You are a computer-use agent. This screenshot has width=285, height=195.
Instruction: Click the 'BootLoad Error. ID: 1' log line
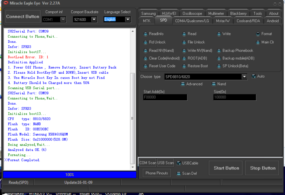28,57
